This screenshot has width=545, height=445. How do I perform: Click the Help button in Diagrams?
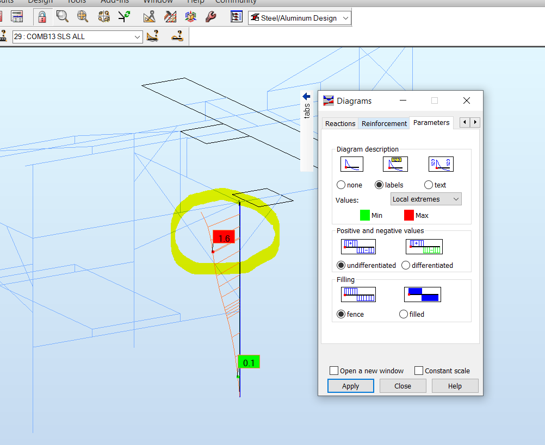pyautogui.click(x=455, y=386)
